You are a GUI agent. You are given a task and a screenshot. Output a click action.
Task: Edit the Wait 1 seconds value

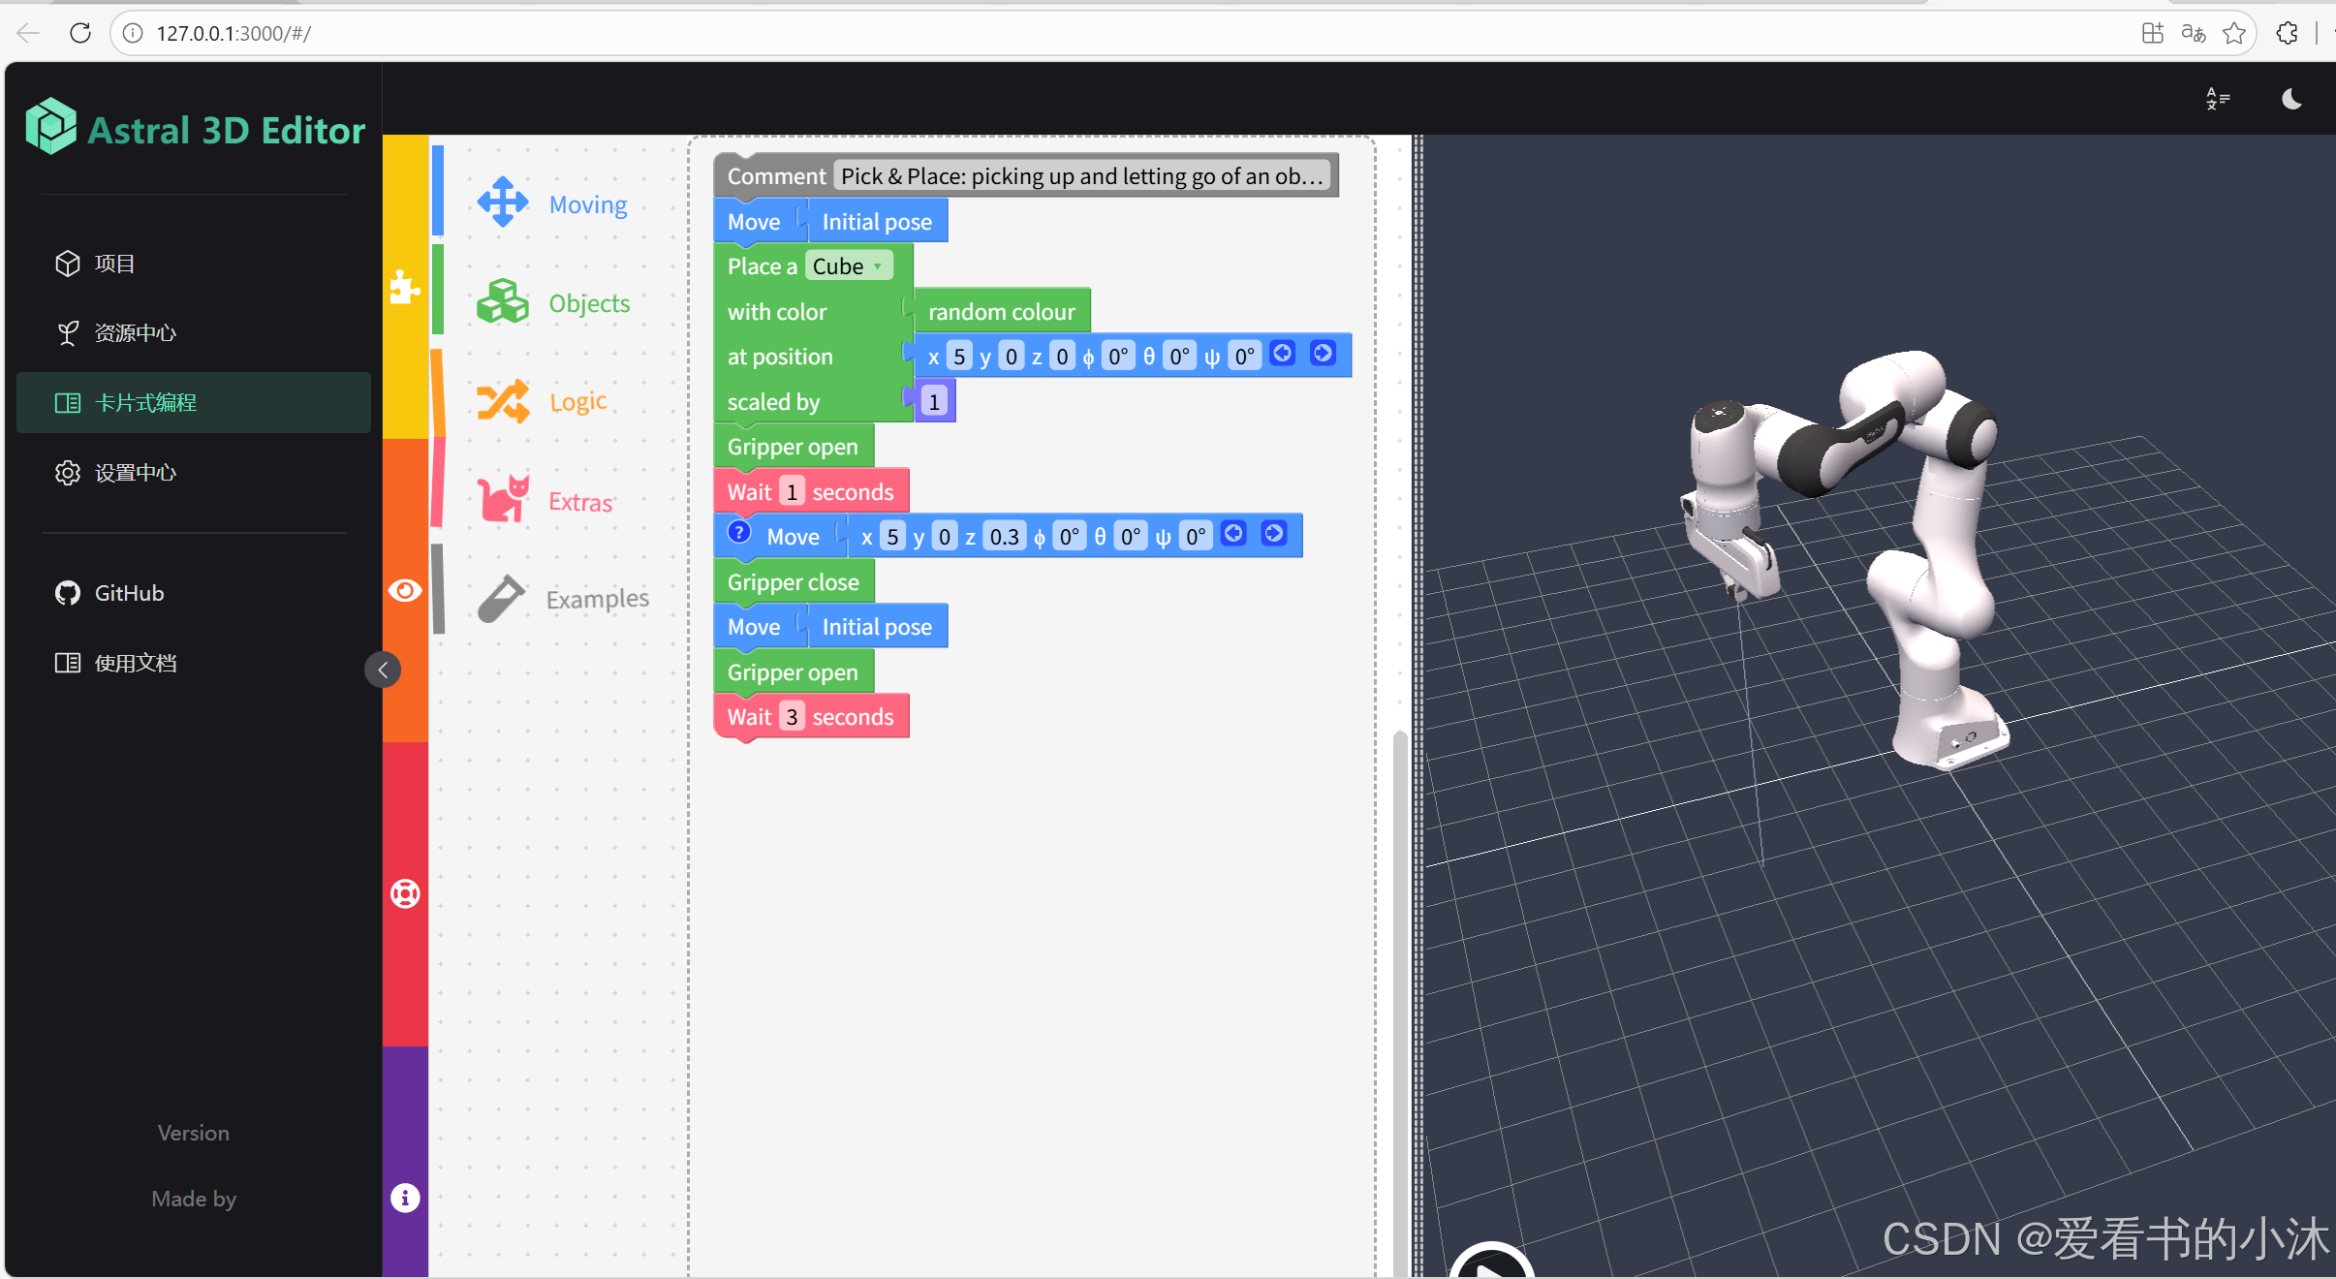pos(792,491)
